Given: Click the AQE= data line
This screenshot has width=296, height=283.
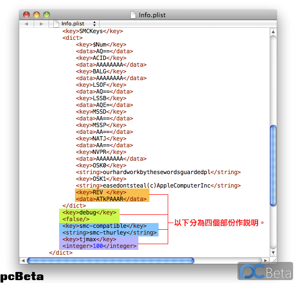Looking at the screenshot, I should tap(105, 105).
